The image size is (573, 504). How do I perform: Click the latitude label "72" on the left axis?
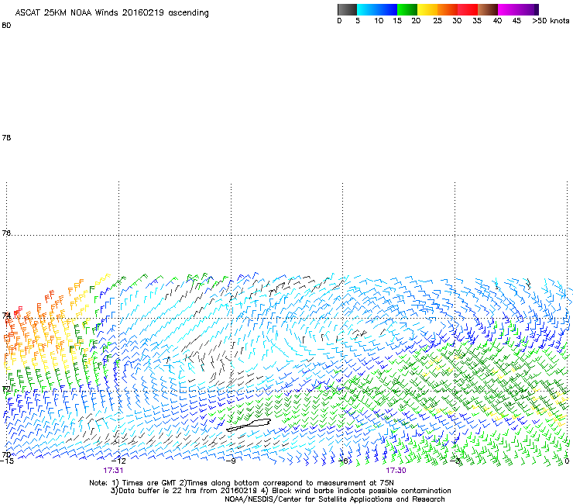(6, 389)
